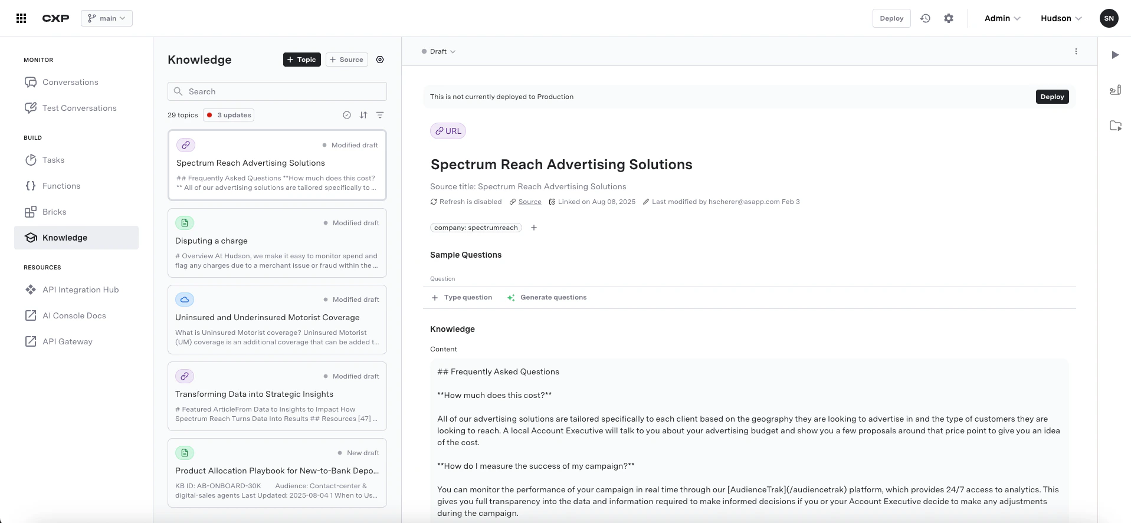Select Knowledge in the sidebar
The image size is (1131, 523).
pos(77,238)
